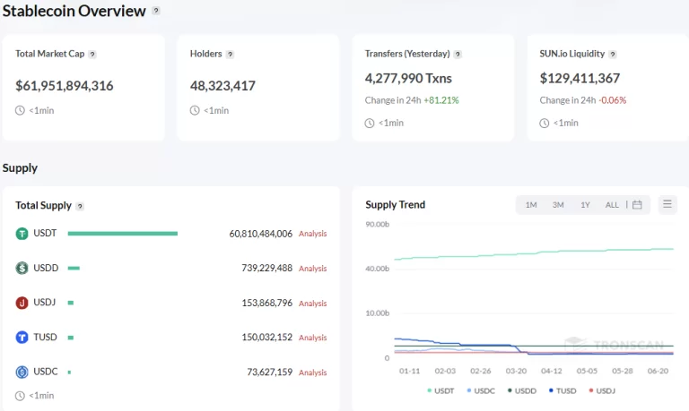Click info icon beside SUN.io Liquidity
689x411 pixels.
(613, 55)
